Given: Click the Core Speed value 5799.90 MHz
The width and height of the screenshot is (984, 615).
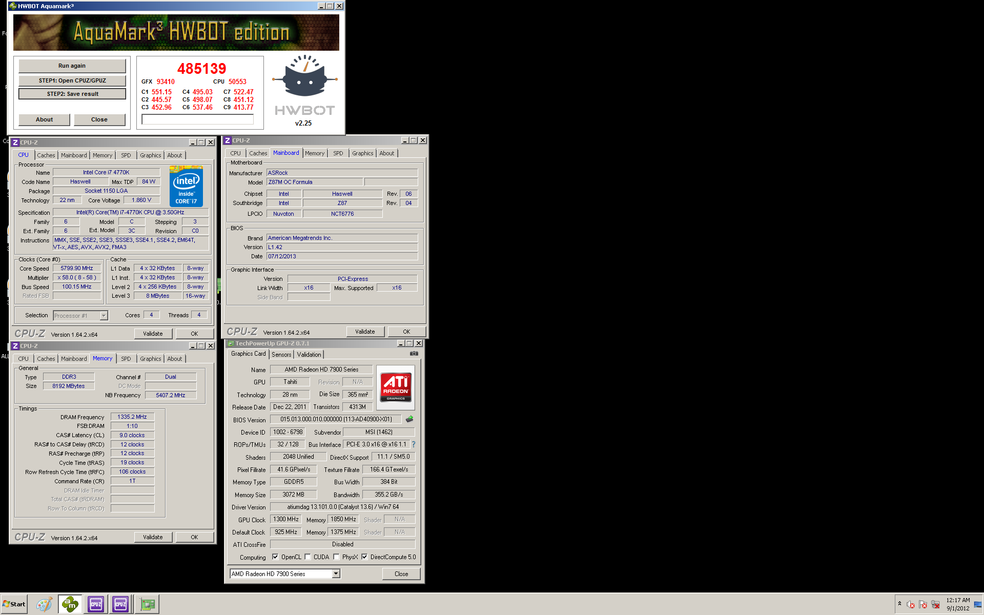Looking at the screenshot, I should [77, 268].
